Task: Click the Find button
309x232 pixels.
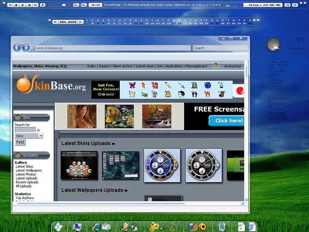Action: point(20,142)
